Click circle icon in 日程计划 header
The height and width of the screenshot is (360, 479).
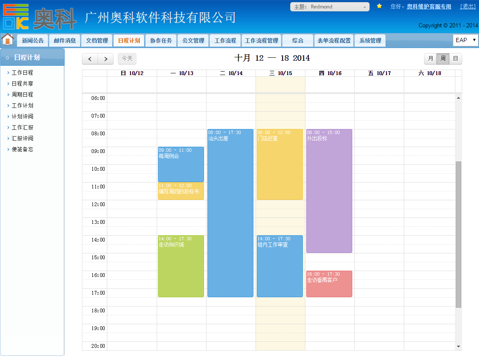pyautogui.click(x=8, y=57)
